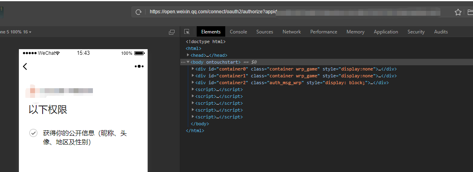473x172 pixels.
Task: Go back with the WeChat back arrow
Action: coord(25,66)
